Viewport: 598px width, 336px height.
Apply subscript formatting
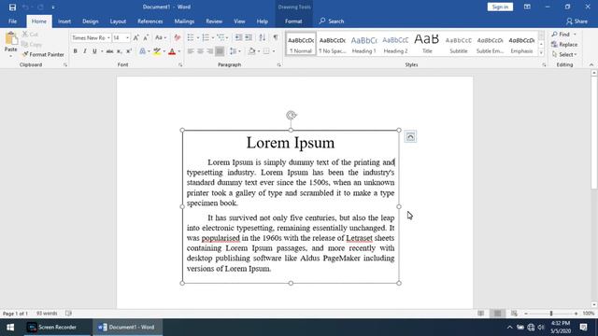point(119,51)
